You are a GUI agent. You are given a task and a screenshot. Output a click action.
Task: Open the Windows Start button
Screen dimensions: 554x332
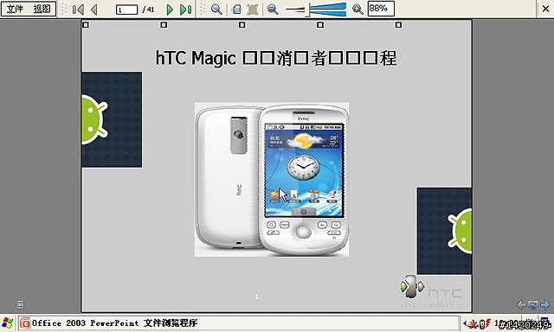[x=7, y=322]
